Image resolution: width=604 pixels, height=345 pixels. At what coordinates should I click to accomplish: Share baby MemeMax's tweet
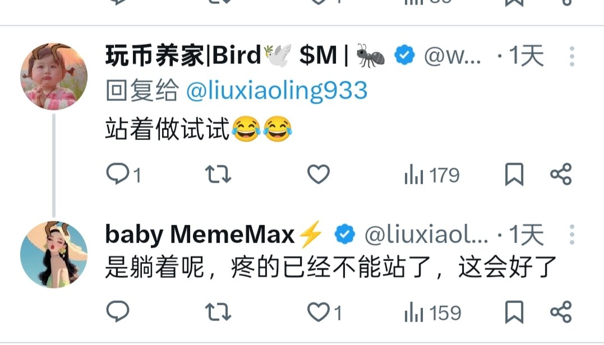(x=561, y=312)
